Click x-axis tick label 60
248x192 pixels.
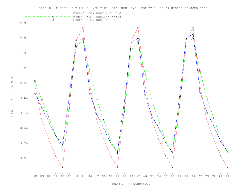(x=173, y=176)
